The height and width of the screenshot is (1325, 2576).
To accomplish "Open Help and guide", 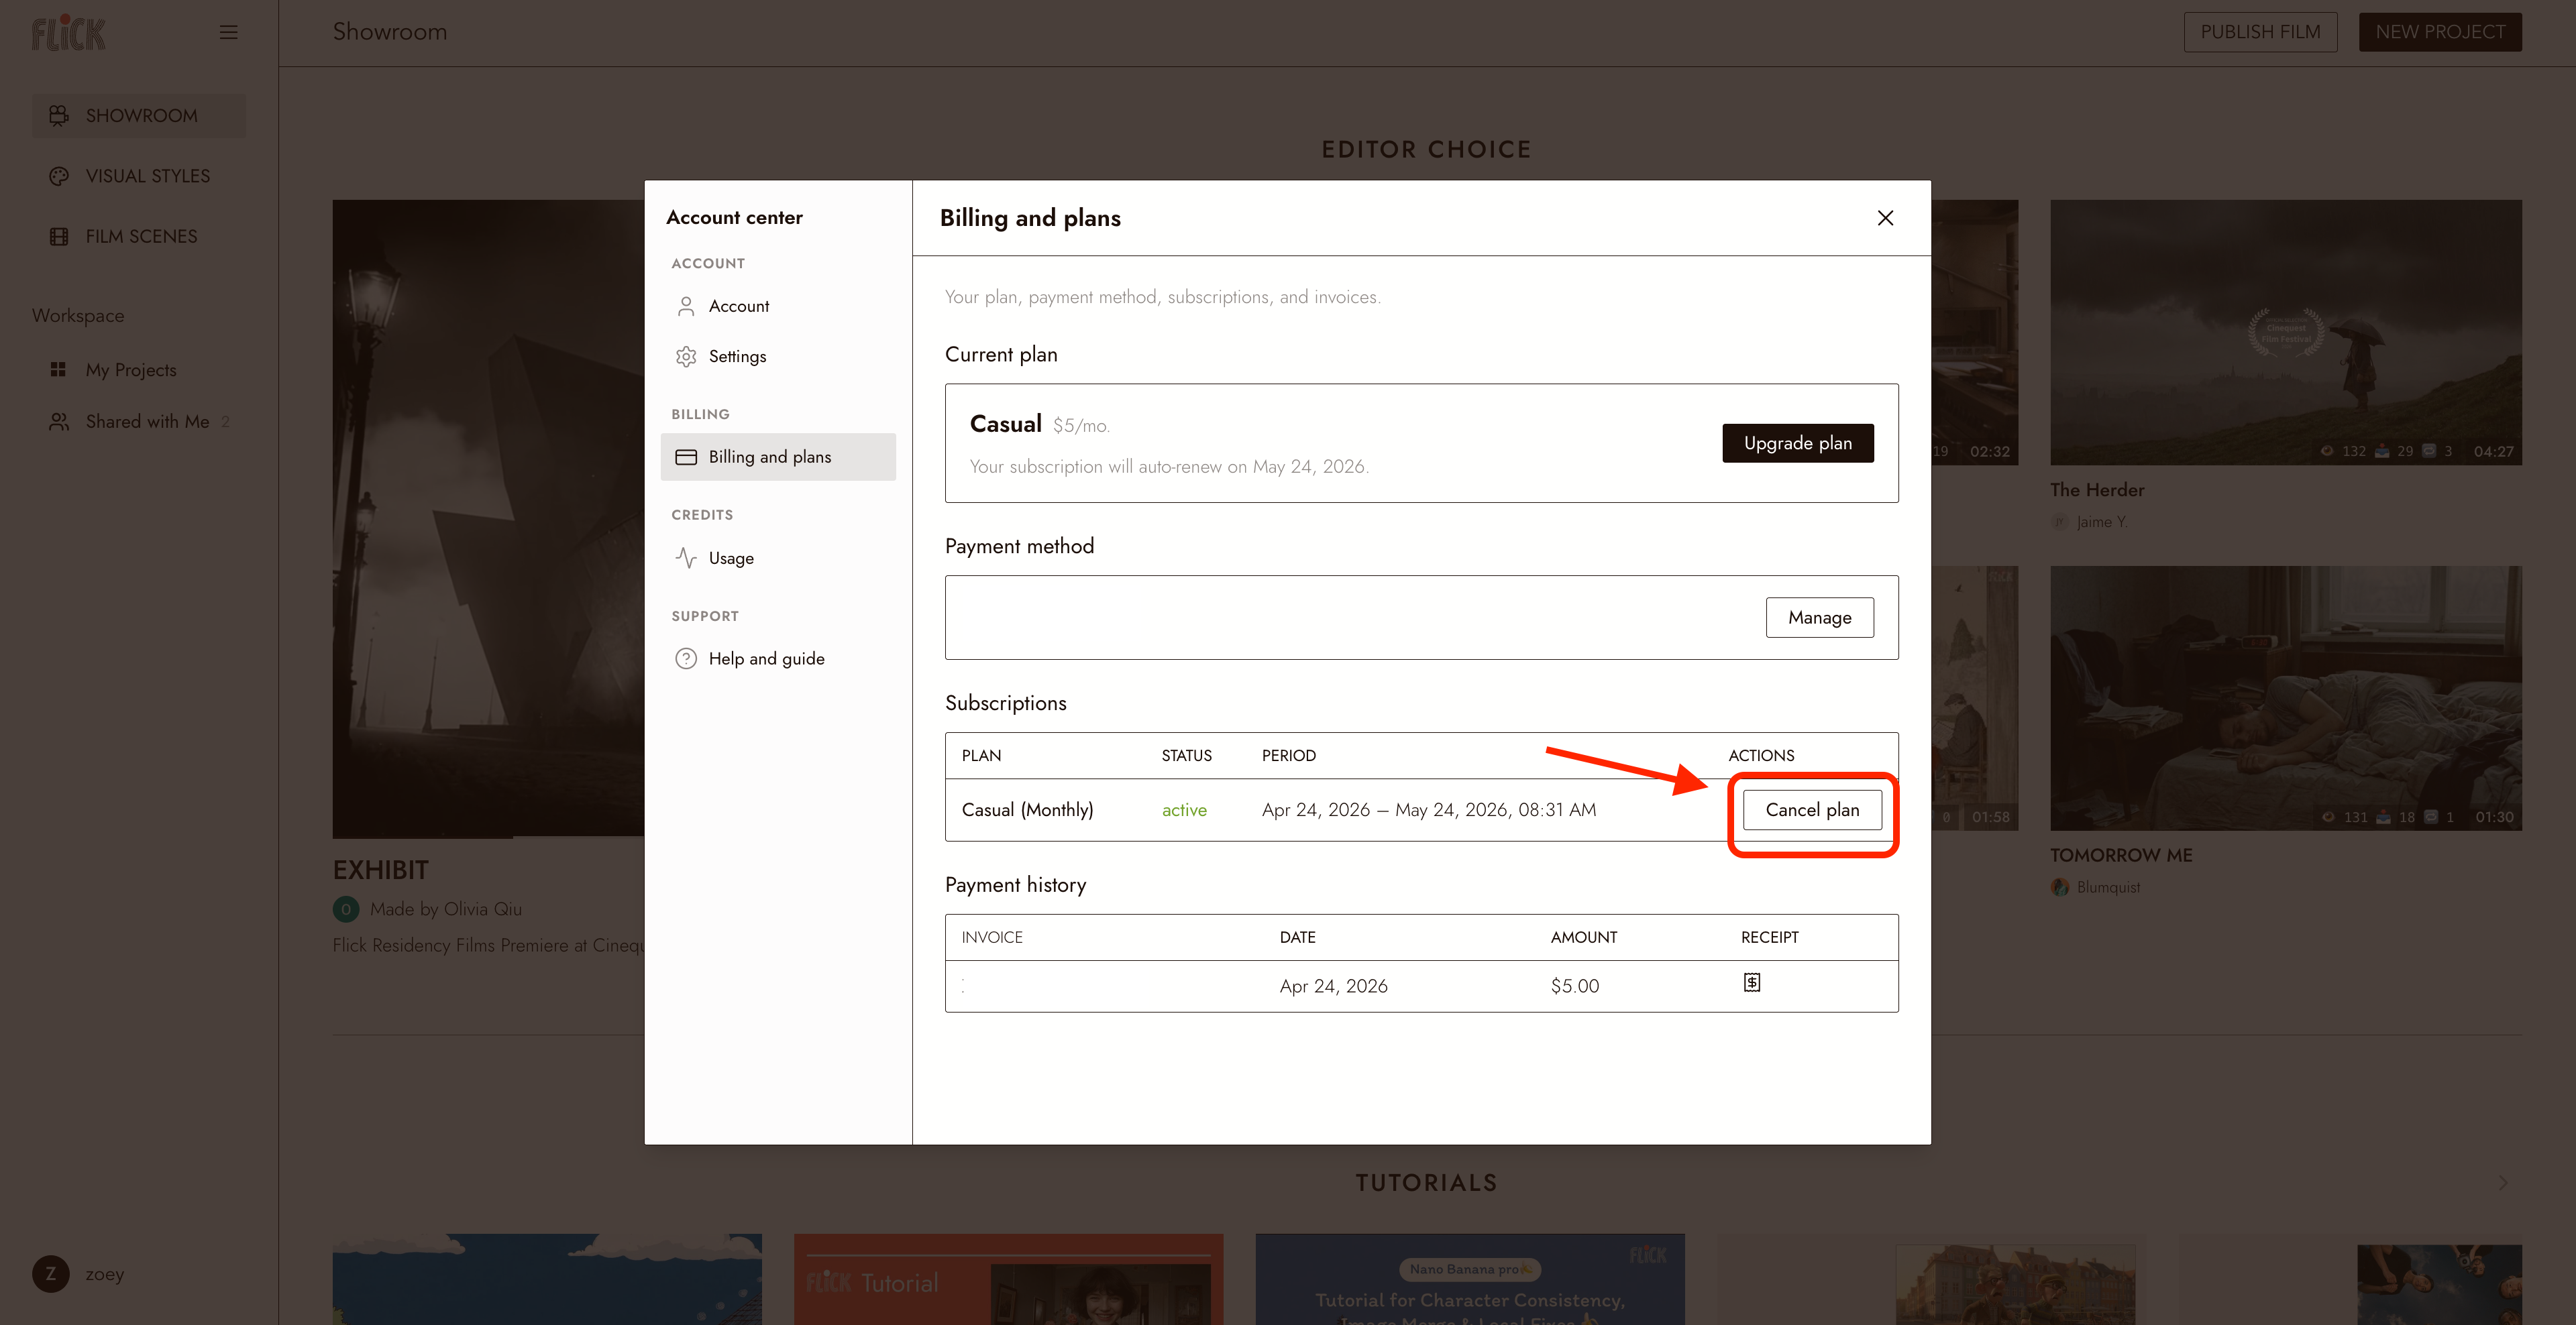I will coord(778,658).
